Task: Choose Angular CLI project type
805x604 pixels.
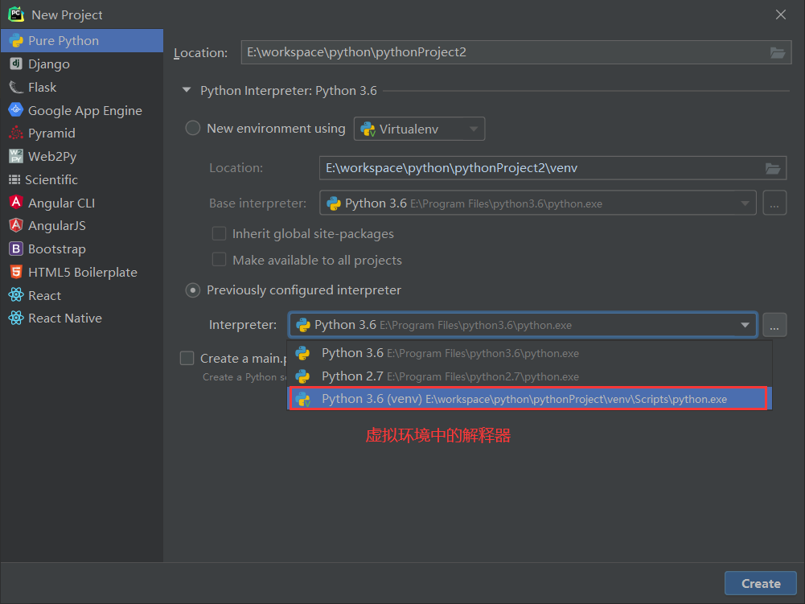Action: pos(82,203)
